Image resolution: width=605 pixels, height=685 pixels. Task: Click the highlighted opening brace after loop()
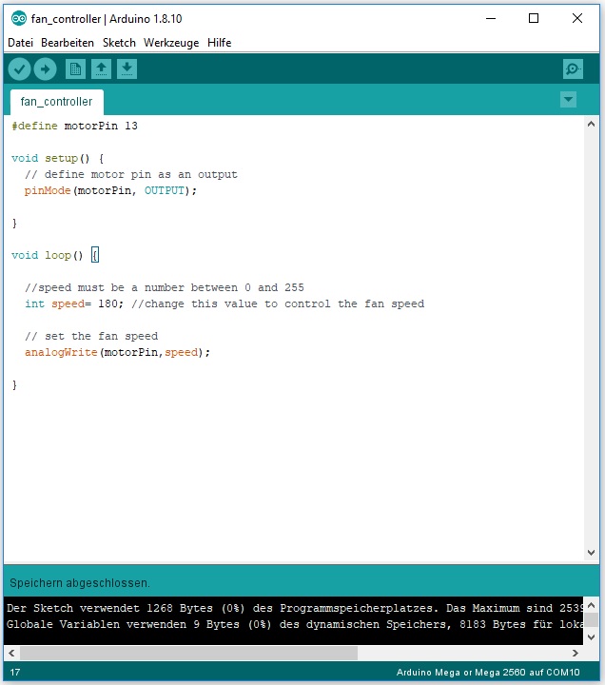tap(95, 255)
